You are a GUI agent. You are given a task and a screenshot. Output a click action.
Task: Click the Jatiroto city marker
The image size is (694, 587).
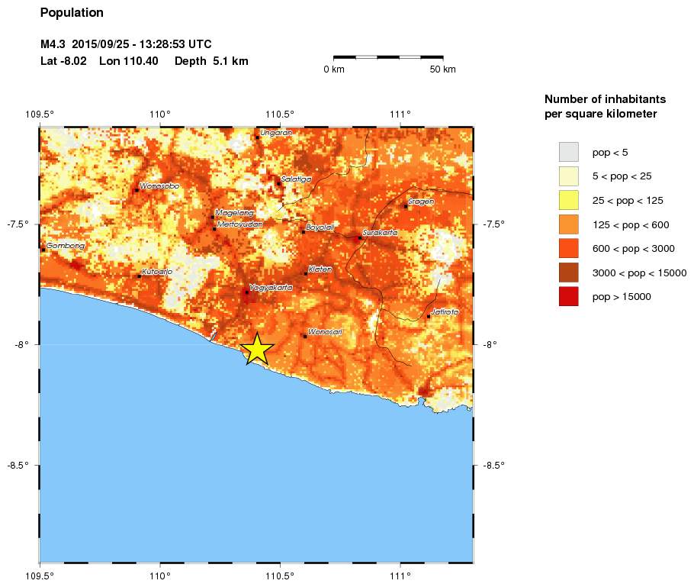pos(429,316)
